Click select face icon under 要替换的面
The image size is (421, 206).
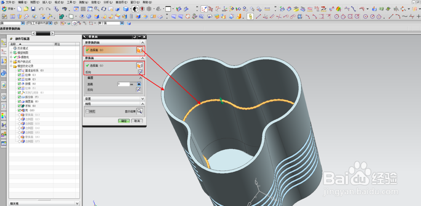139,50
